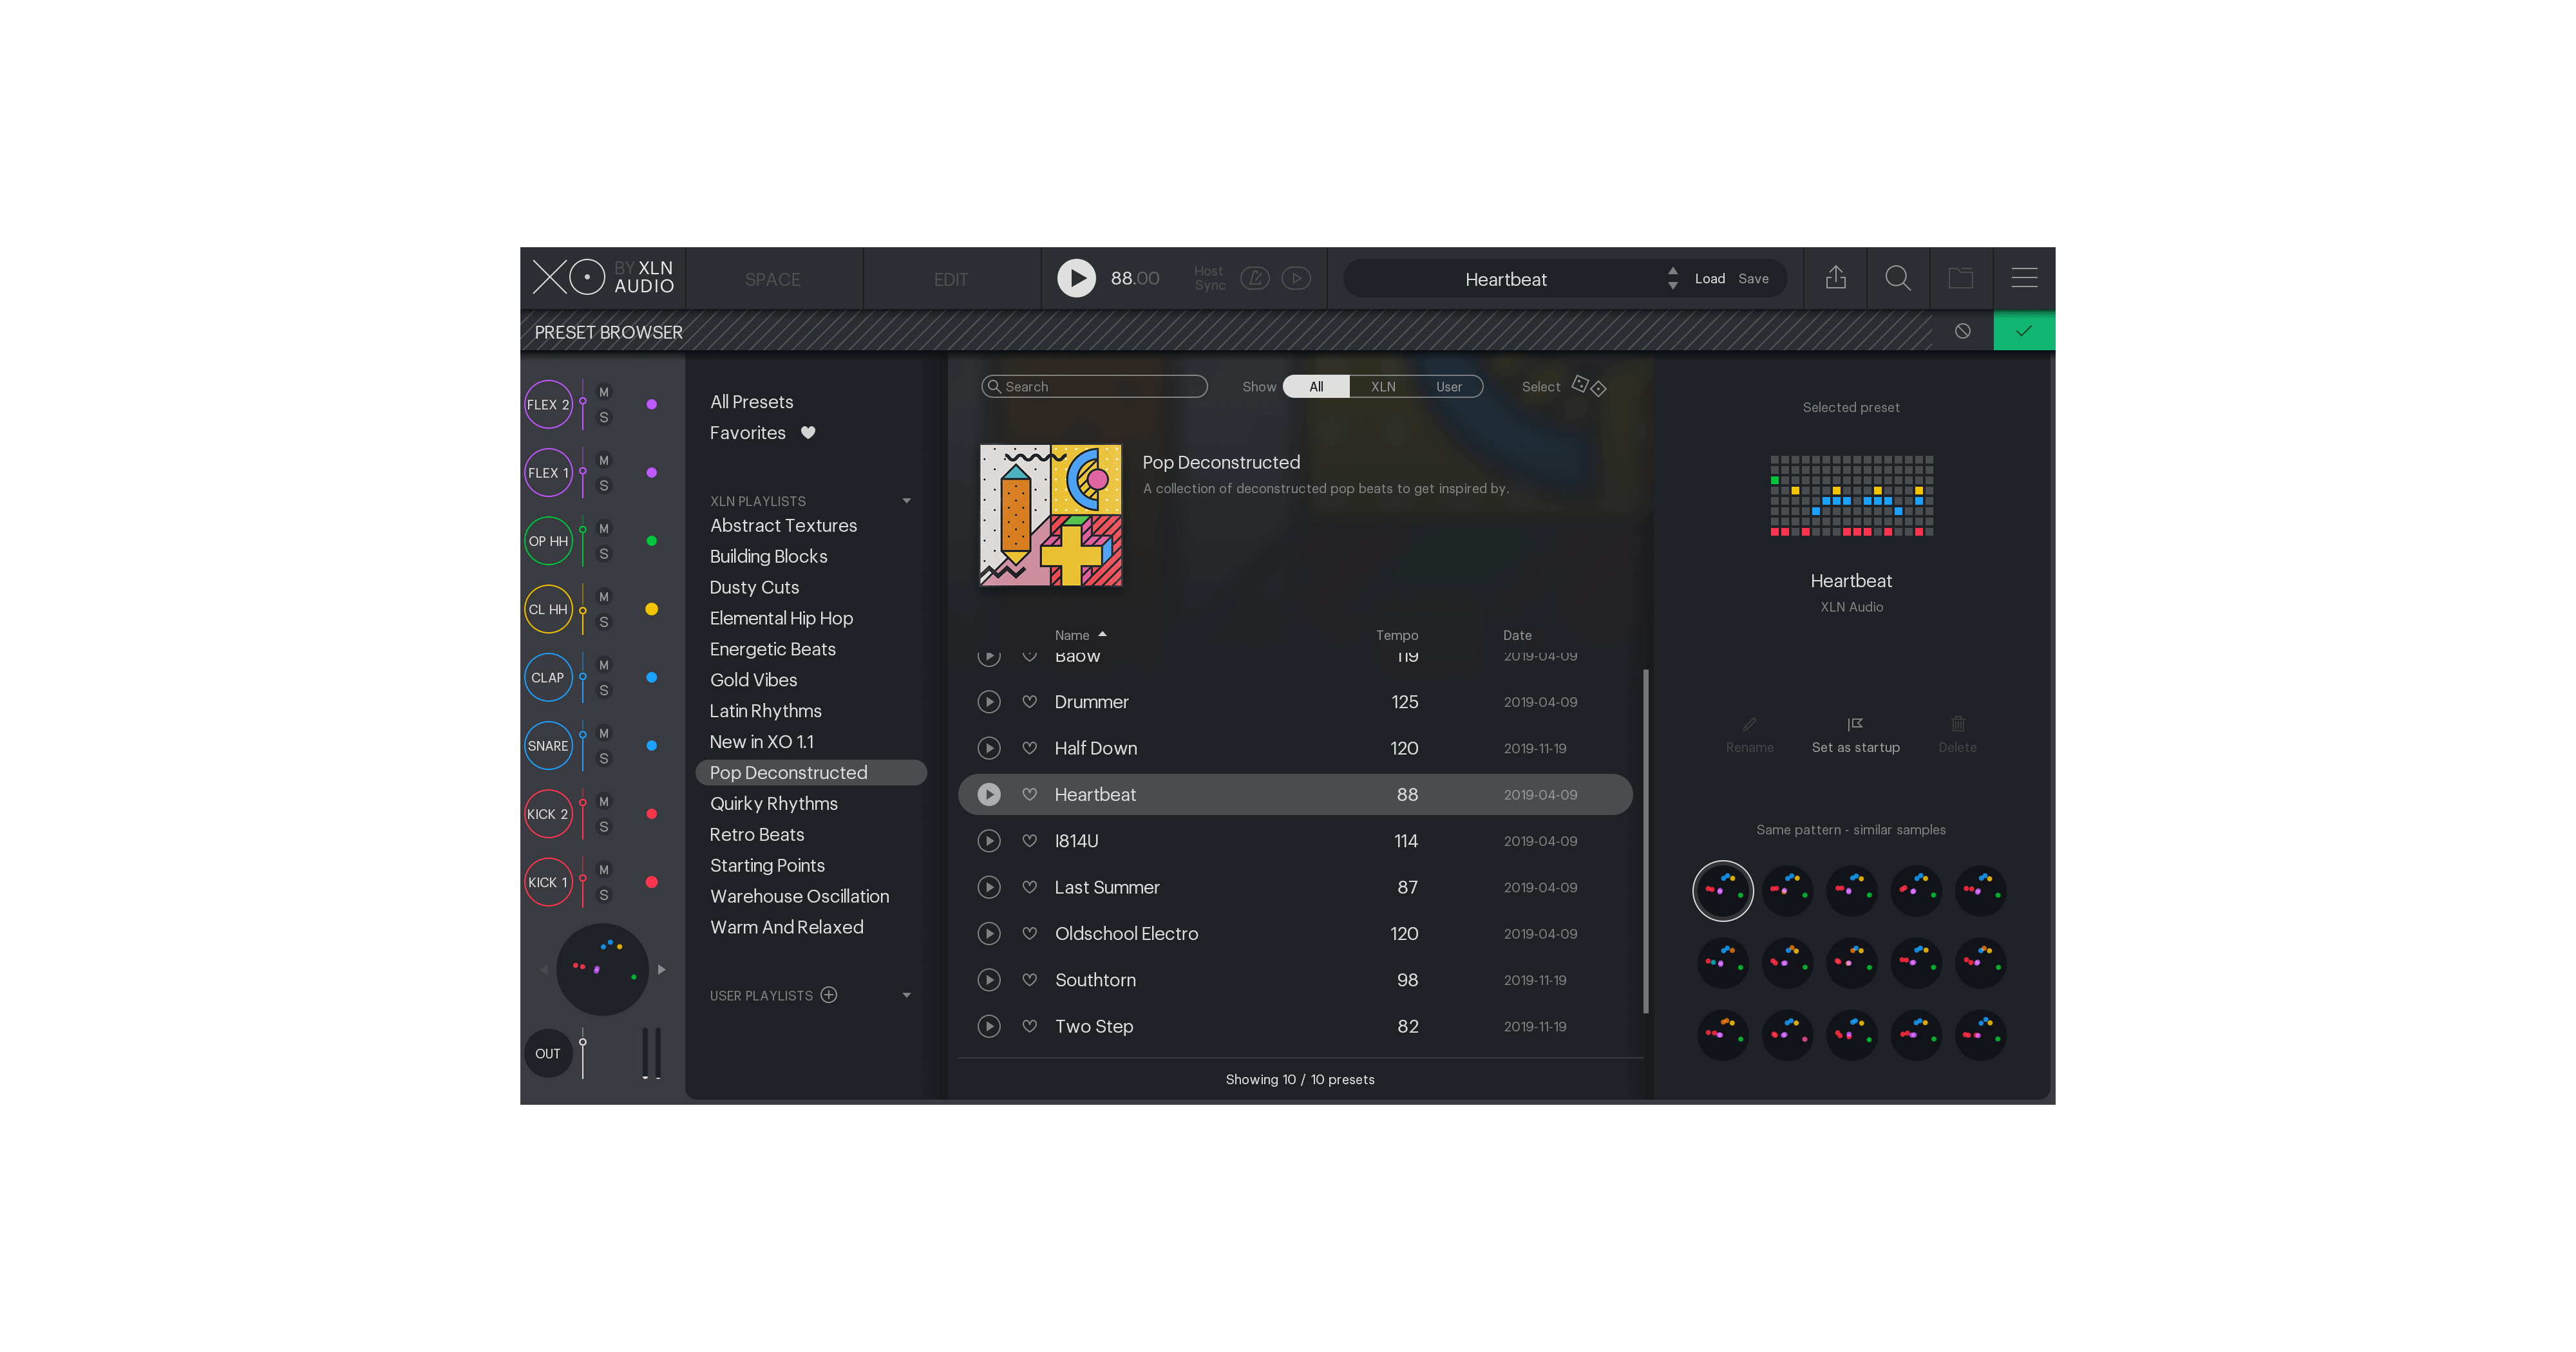Mute the SNARE channel
Viewport: 2576px width, 1352px height.
click(x=603, y=733)
